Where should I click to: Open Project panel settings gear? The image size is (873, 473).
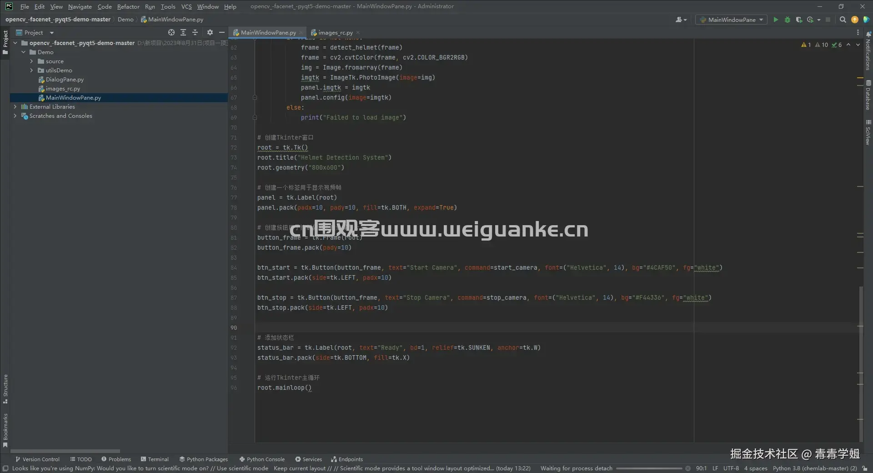point(210,32)
